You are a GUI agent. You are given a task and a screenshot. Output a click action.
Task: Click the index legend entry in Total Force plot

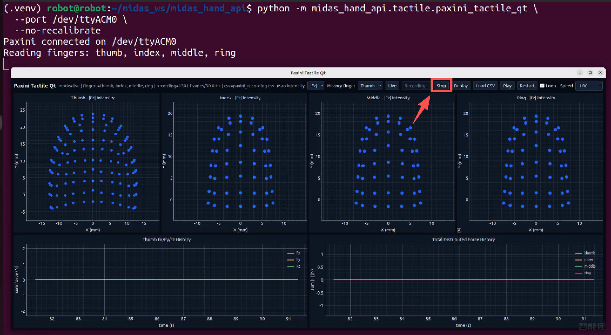(x=585, y=260)
